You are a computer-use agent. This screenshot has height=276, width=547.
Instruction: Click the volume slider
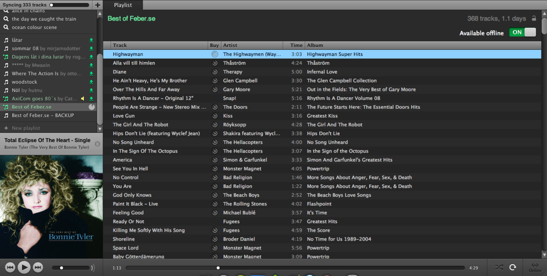(71, 268)
